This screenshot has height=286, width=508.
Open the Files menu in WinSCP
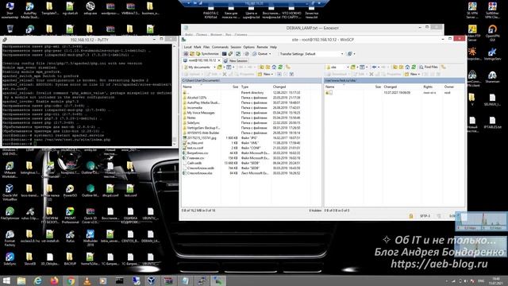click(206, 48)
